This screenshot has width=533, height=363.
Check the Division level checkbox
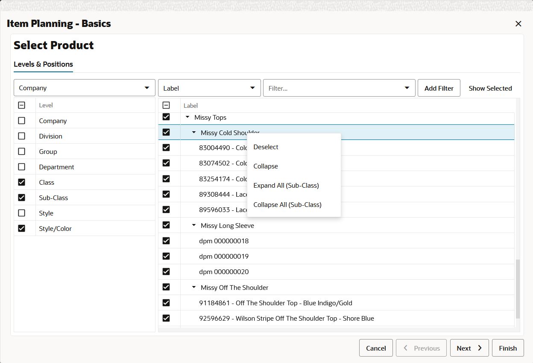pyautogui.click(x=22, y=136)
